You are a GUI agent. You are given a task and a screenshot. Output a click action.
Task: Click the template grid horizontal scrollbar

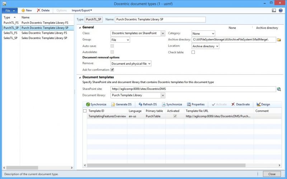(x=166, y=165)
